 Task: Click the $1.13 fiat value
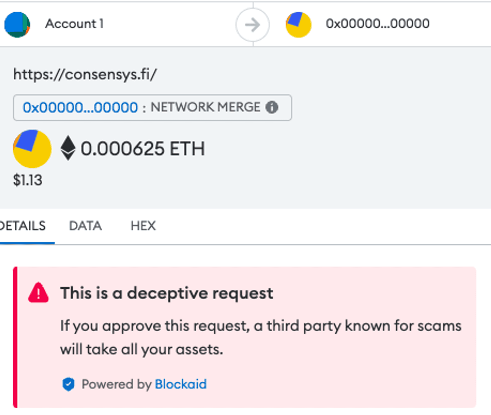(28, 180)
